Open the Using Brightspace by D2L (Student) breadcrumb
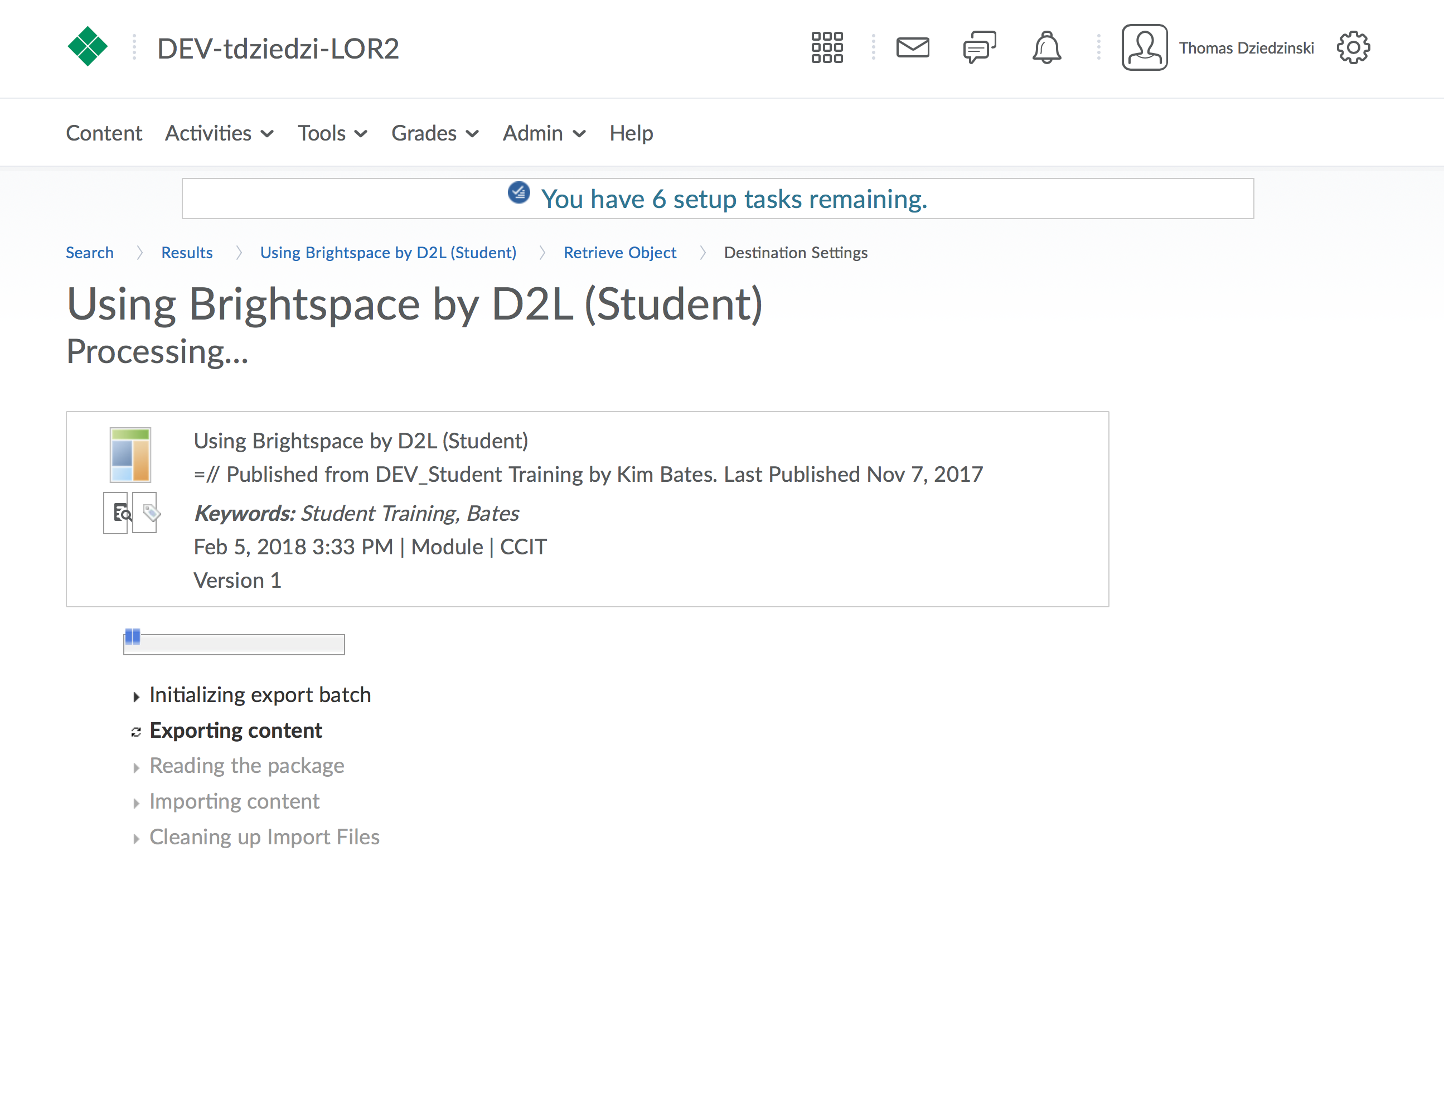Image resolution: width=1444 pixels, height=1117 pixels. [388, 253]
